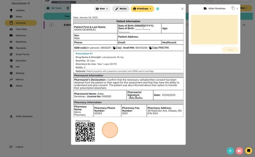This screenshot has width=255, height=157.
Task: Click the Deliveries truck icon
Action: click(11, 35)
